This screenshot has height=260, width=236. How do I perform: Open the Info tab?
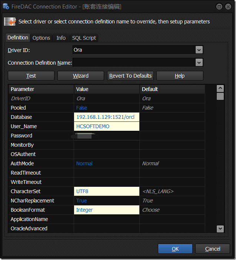point(61,38)
